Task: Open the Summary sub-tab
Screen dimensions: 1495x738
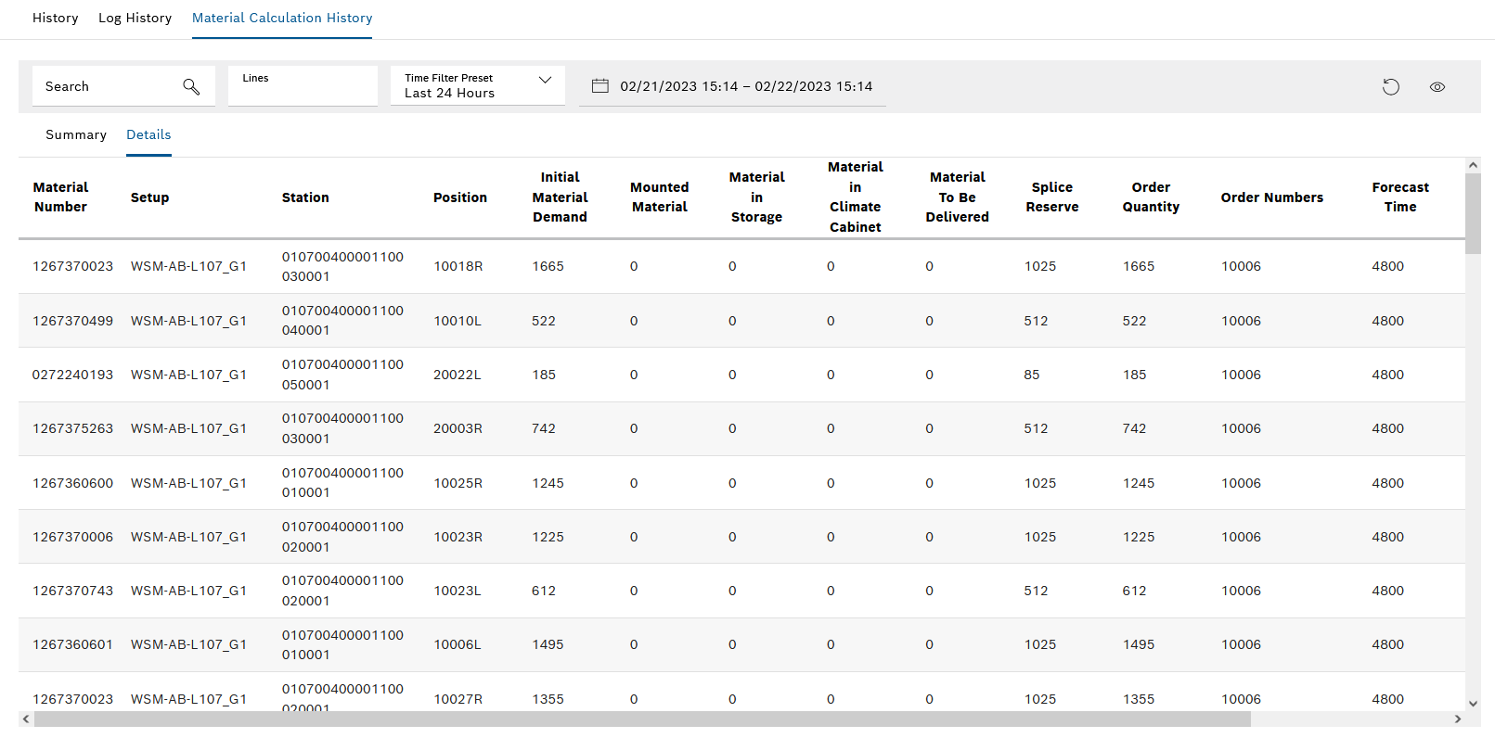Action: coord(76,134)
